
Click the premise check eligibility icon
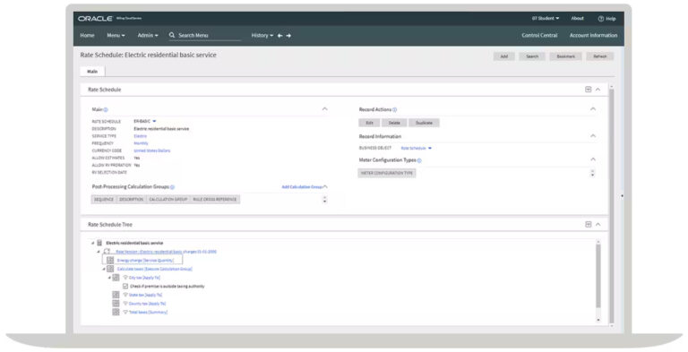(125, 286)
